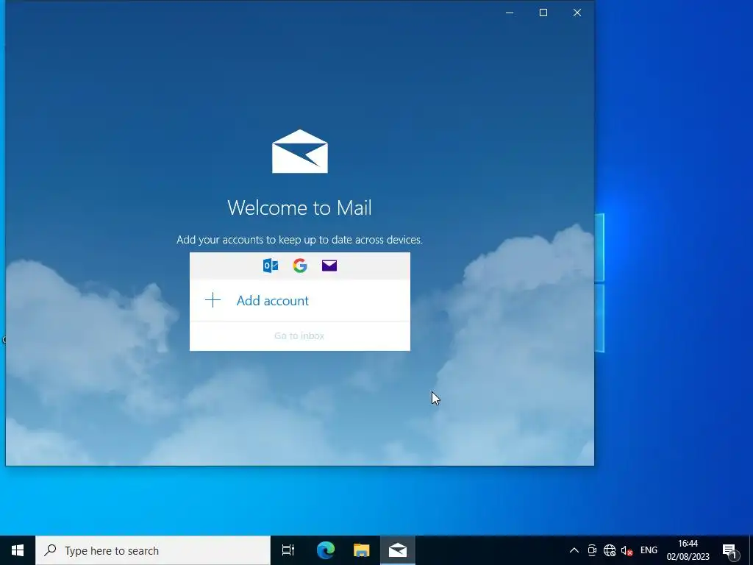
Task: Show hidden system tray icons
Action: (574, 550)
